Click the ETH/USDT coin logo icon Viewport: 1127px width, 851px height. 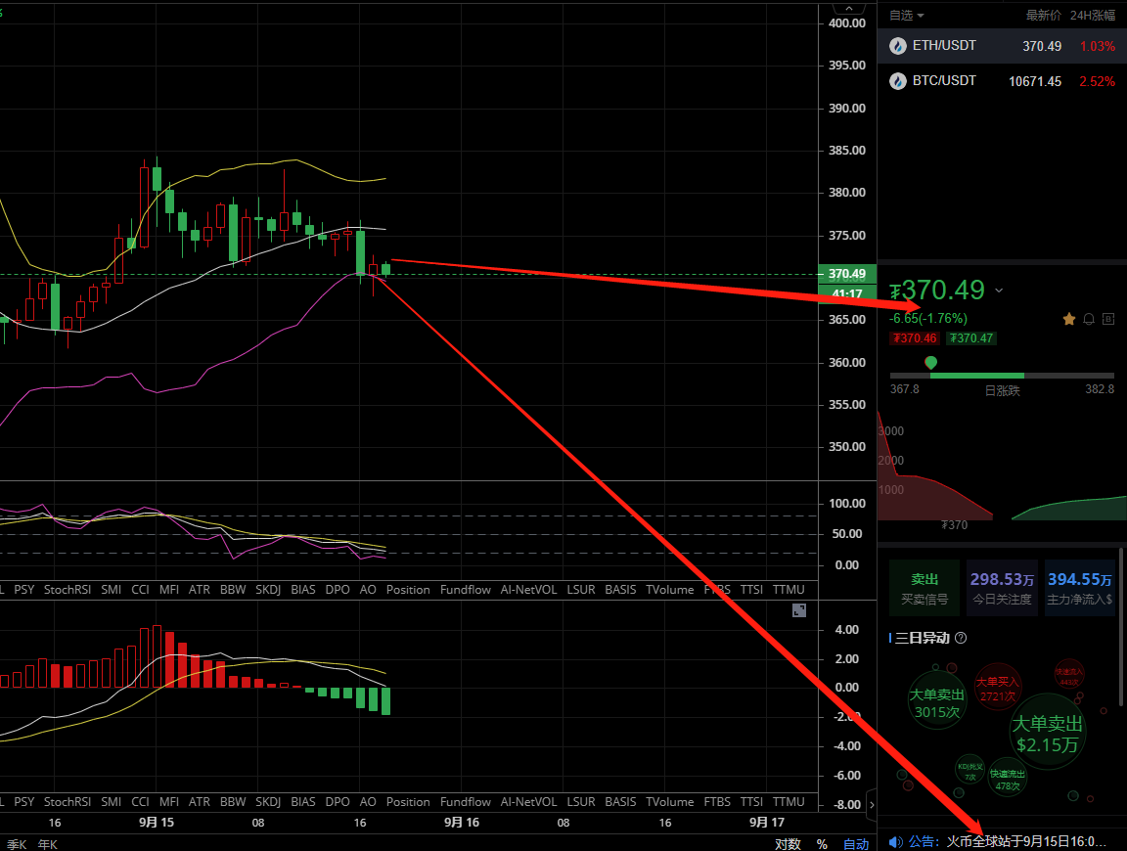tap(898, 46)
